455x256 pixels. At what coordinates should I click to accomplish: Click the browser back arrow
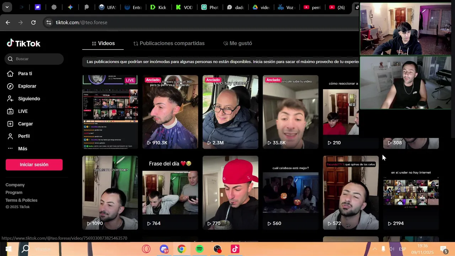(8, 22)
